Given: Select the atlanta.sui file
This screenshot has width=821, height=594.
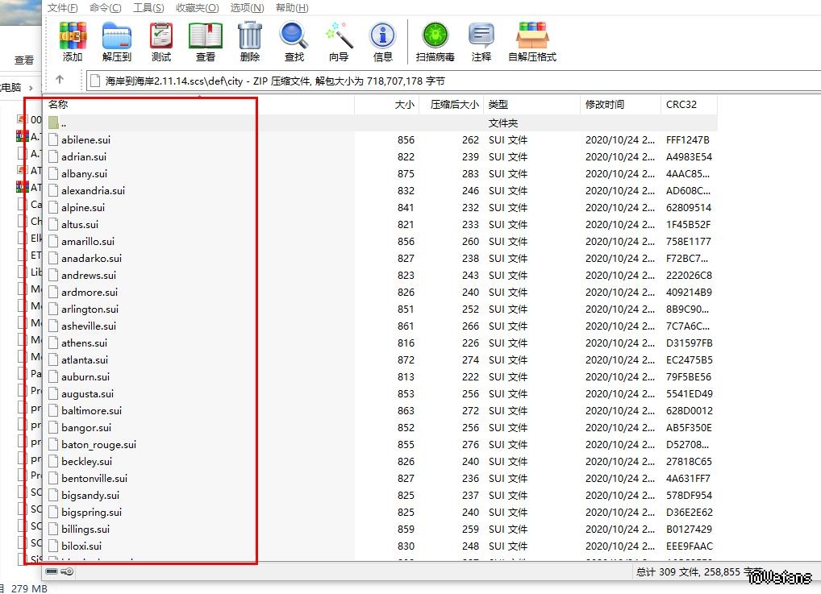Looking at the screenshot, I should point(85,360).
